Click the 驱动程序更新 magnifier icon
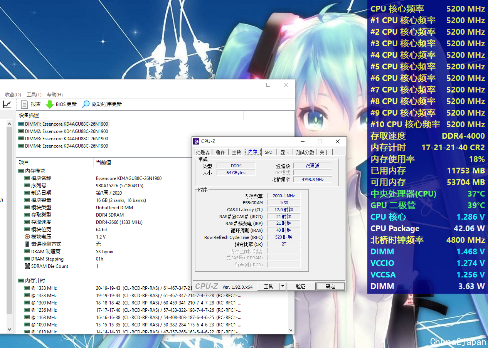Image resolution: width=488 pixels, height=348 pixels. coord(86,104)
